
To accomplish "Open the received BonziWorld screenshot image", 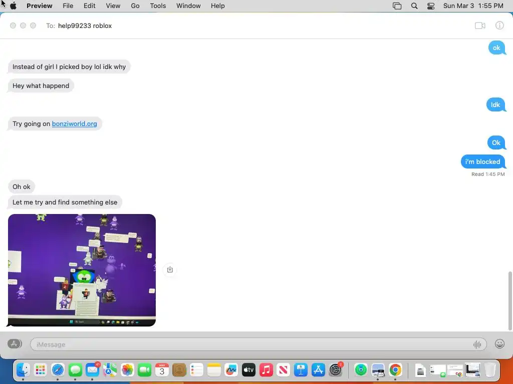I will (x=82, y=270).
